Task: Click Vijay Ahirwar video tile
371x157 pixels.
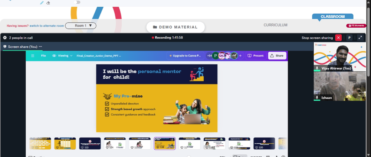Action: 339,57
